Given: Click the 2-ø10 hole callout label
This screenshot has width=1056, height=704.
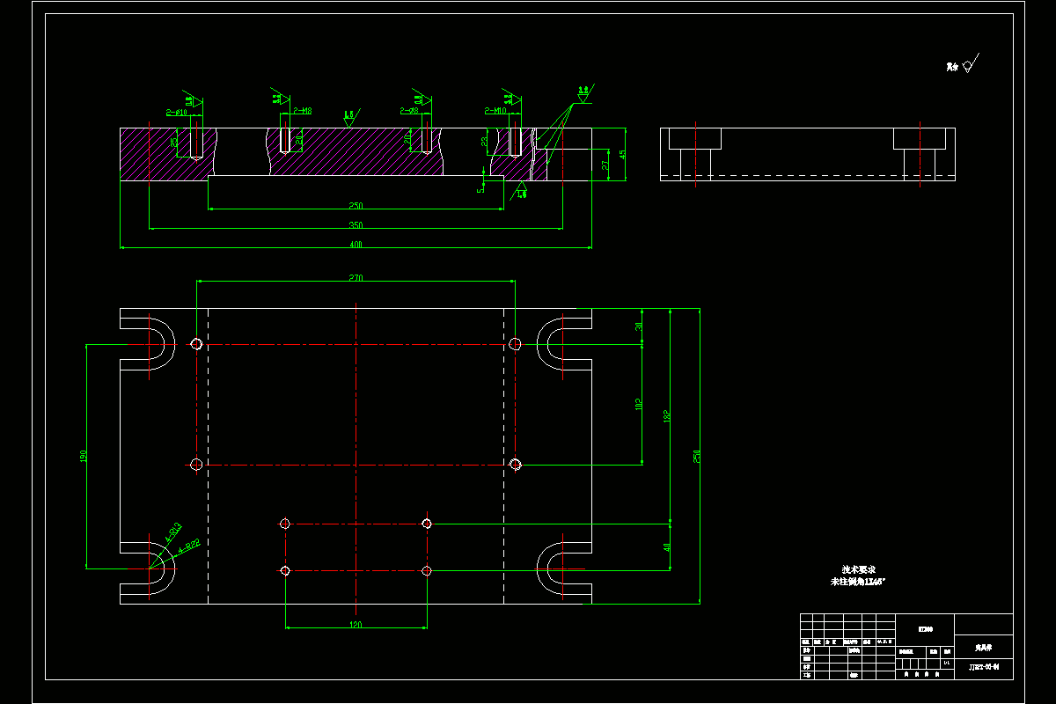Looking at the screenshot, I should [176, 112].
